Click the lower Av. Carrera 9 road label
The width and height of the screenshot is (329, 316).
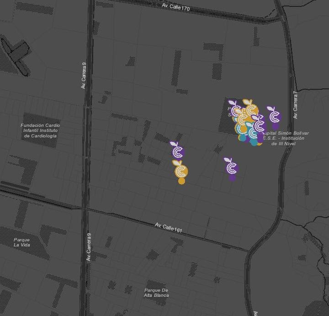(x=89, y=247)
